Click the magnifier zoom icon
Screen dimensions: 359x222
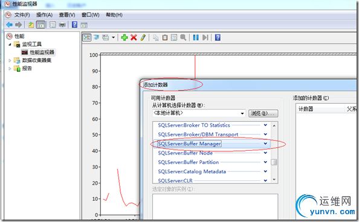pos(183,37)
